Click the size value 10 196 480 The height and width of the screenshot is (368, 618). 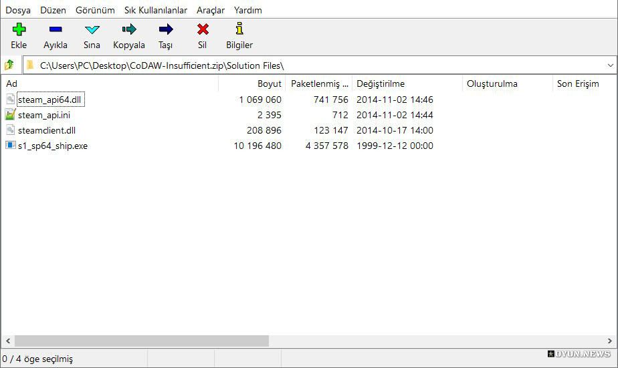click(257, 146)
